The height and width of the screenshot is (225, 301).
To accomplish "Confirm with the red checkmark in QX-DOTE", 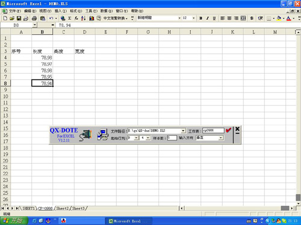I will coord(228,130).
